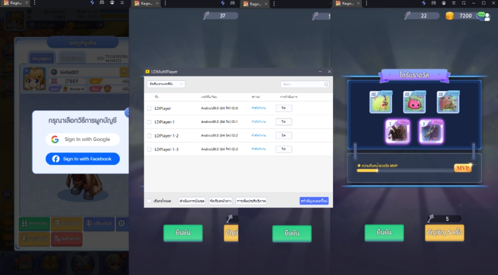Open the chat bubble icon next to 7200 coins
Image resolution: width=498 pixels, height=275 pixels.
coord(484,16)
